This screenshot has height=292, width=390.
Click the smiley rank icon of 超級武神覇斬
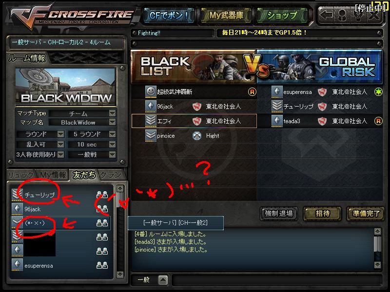click(151, 91)
